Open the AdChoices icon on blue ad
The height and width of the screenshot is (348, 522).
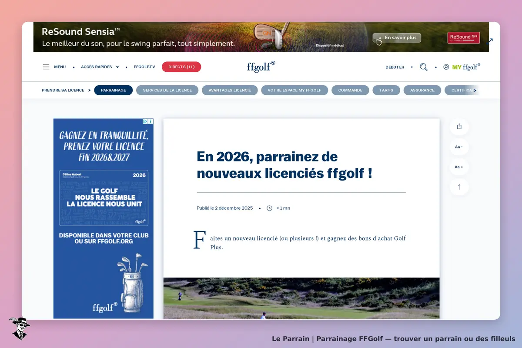click(146, 121)
